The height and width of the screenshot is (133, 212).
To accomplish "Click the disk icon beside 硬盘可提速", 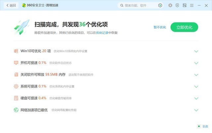I will click(x=16, y=98).
